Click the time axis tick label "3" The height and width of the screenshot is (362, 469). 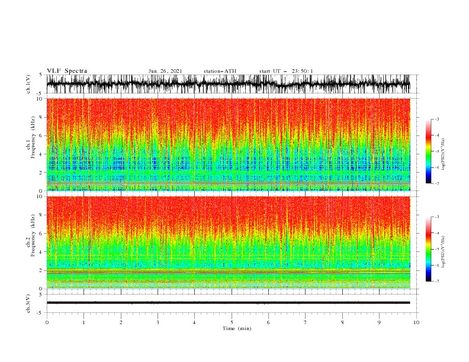pyautogui.click(x=158, y=322)
